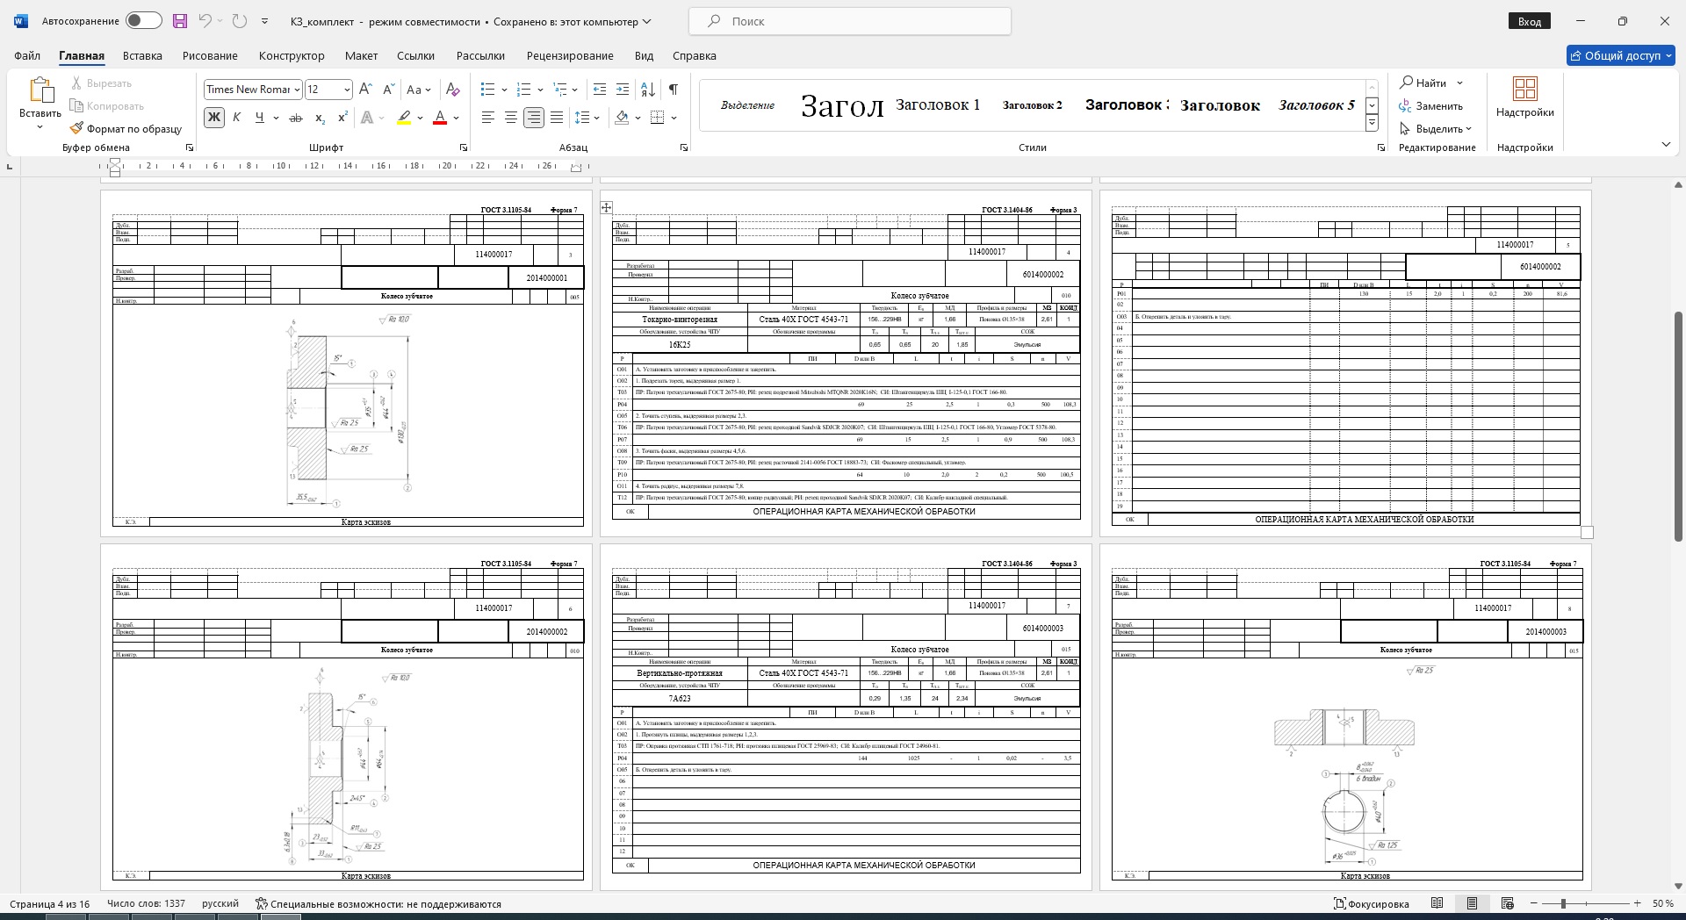Clear all formatting from the selection
This screenshot has height=920, width=1686.
(x=452, y=90)
